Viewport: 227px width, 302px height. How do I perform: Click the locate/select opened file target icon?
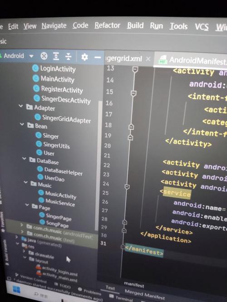44,56
